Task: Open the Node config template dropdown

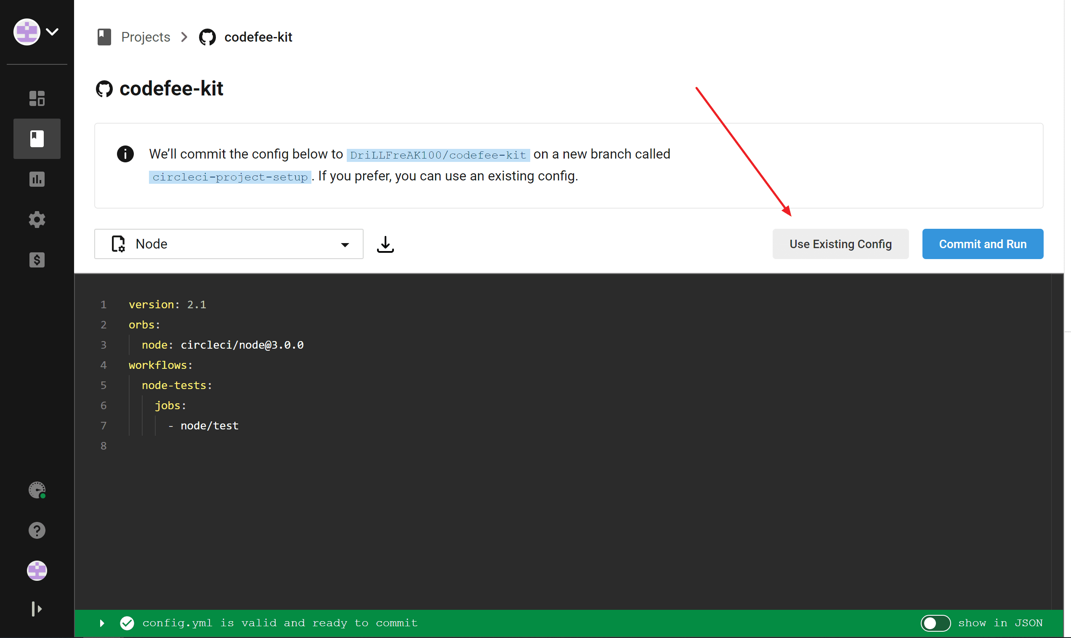Action: click(229, 244)
